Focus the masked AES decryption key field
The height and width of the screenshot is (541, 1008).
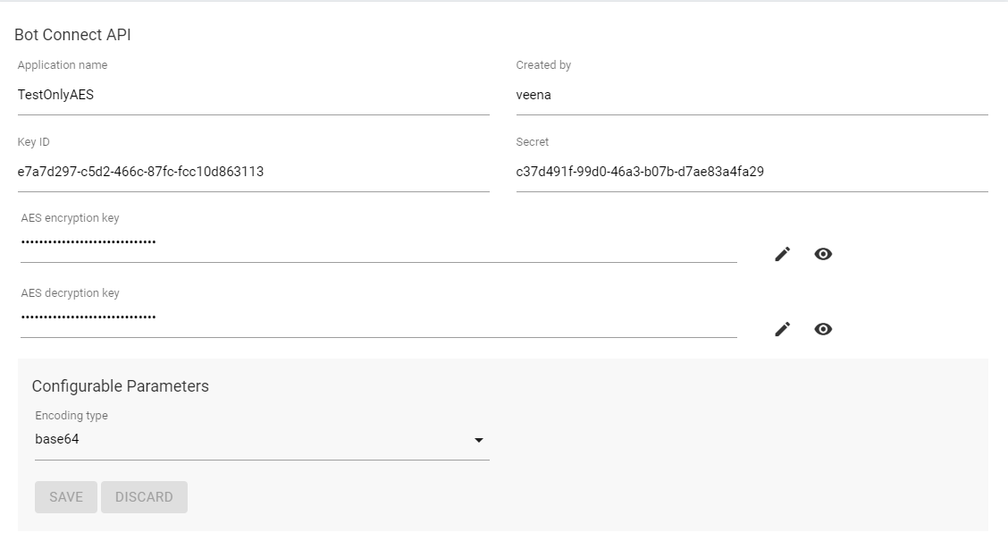pos(377,317)
